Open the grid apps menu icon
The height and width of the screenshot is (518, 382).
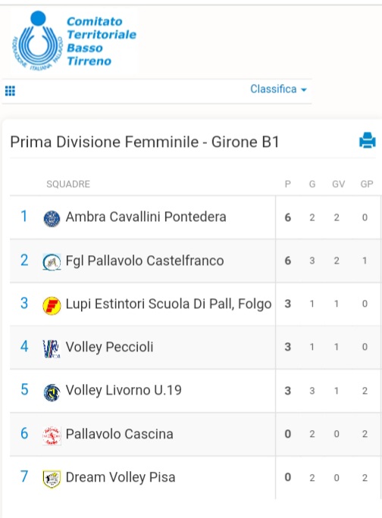point(10,91)
